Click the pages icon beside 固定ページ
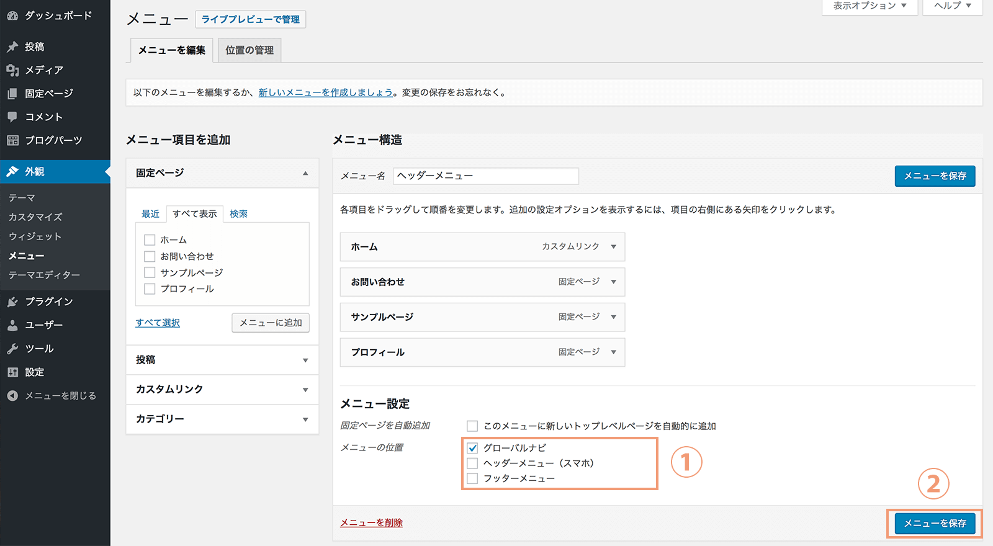This screenshot has height=546, width=993. coord(12,94)
